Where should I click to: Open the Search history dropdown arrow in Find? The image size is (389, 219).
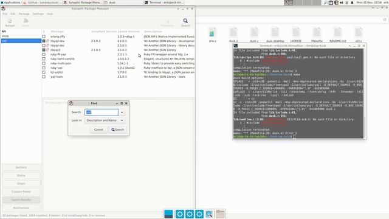(x=122, y=112)
